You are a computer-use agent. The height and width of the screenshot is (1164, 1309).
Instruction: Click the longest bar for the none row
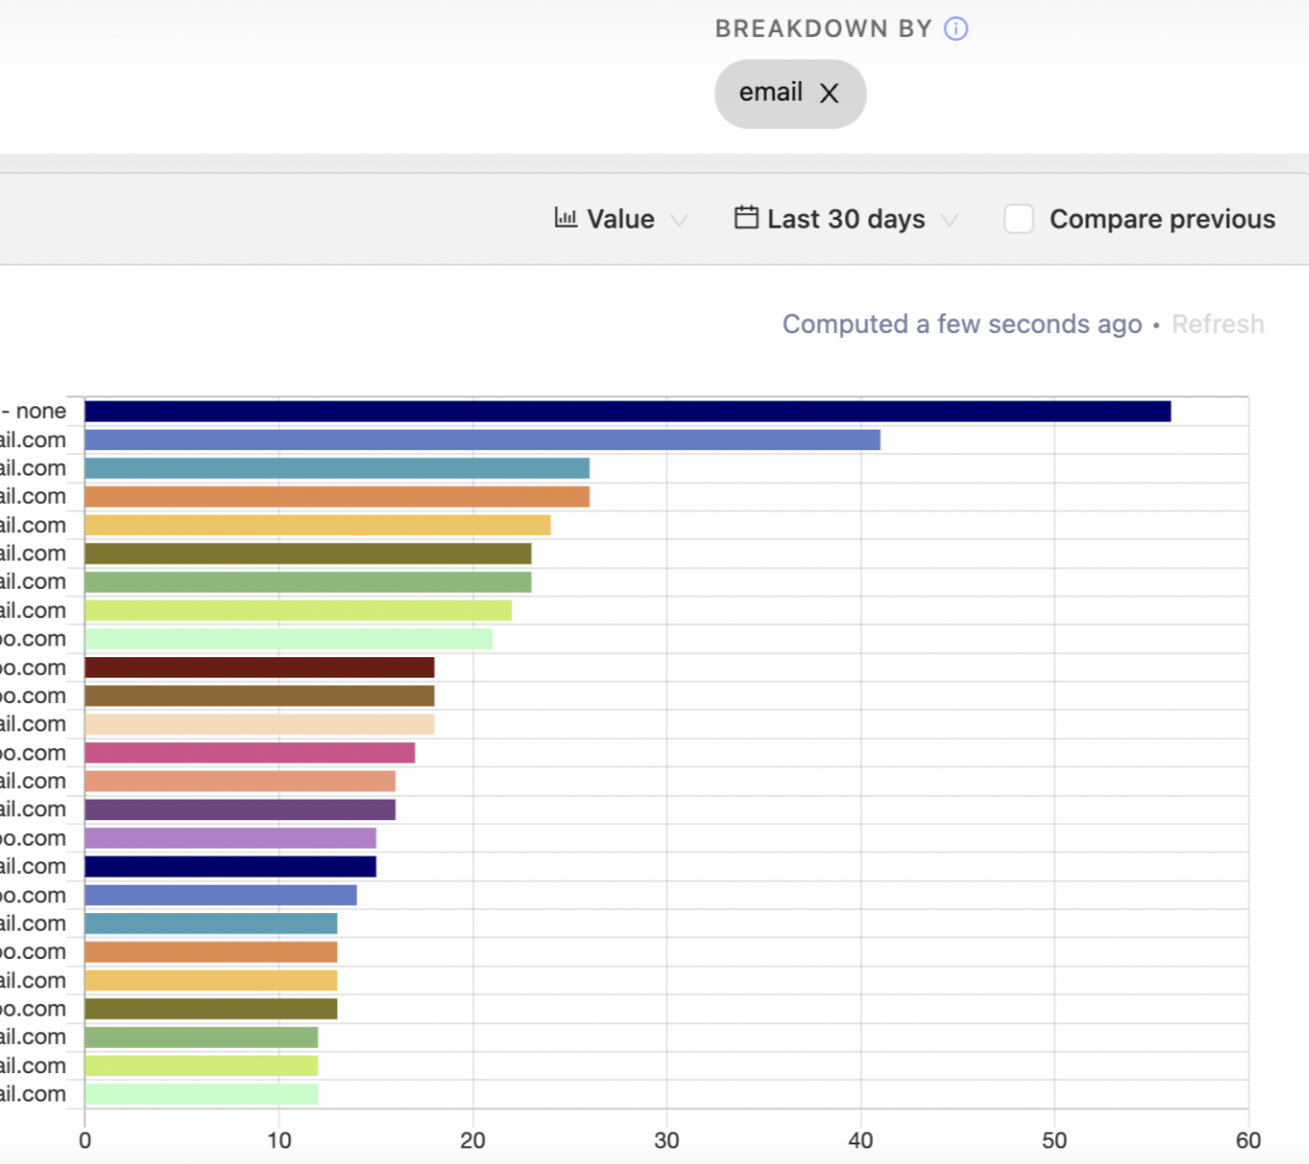click(x=627, y=411)
